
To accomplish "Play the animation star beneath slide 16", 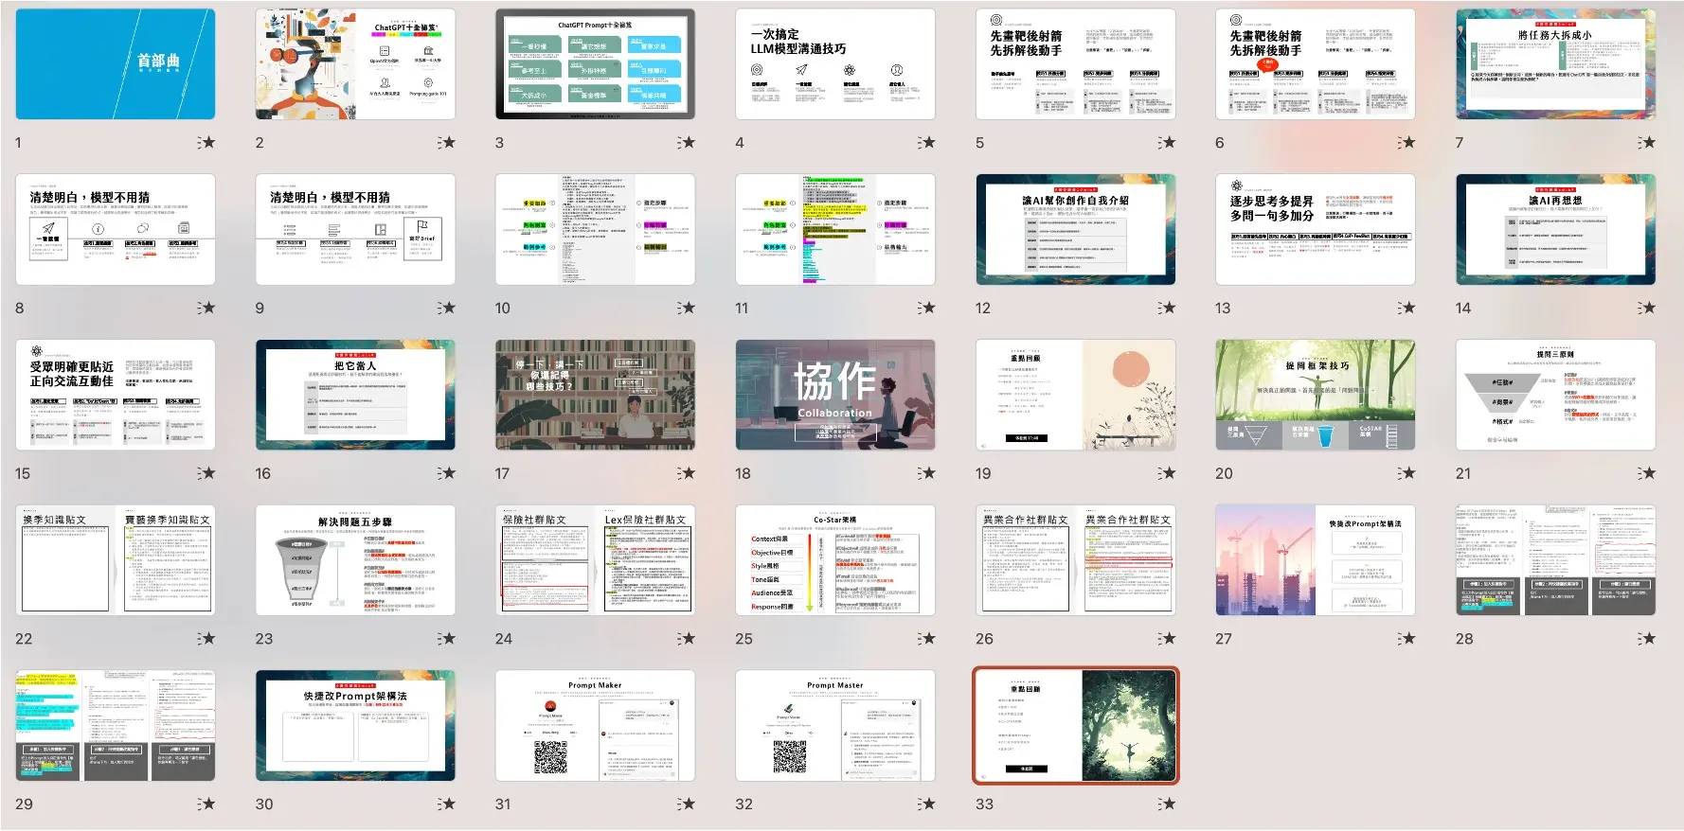I will point(447,473).
